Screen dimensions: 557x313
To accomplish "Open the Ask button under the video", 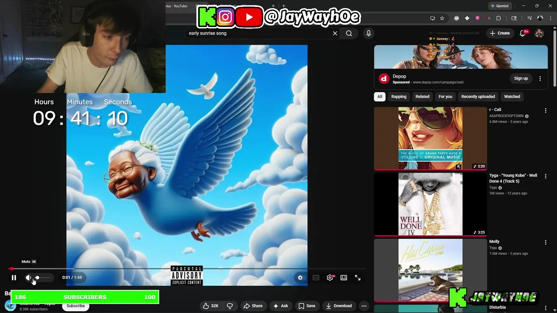I will [281, 306].
